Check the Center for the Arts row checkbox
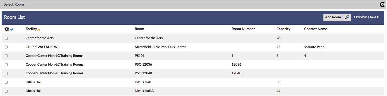 pos(6,38)
